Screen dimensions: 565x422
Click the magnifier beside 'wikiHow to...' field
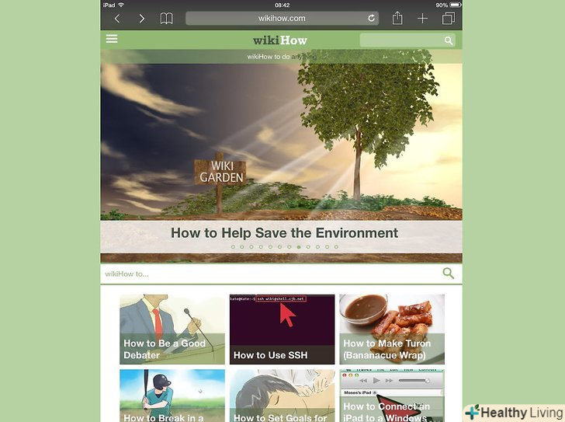pyautogui.click(x=449, y=274)
